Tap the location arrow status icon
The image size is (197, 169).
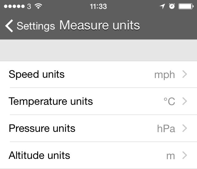pyautogui.click(x=163, y=6)
